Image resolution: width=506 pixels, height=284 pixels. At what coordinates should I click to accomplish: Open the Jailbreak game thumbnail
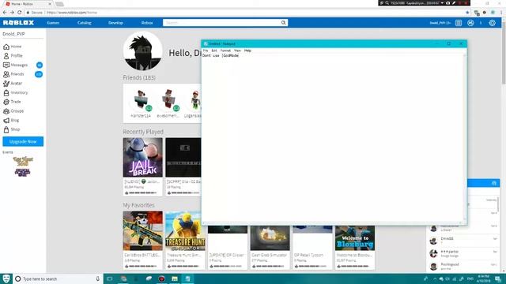pos(142,158)
